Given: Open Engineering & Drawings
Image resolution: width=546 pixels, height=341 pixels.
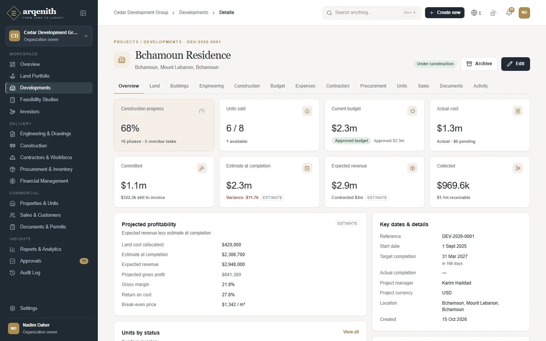Looking at the screenshot, I should pyautogui.click(x=49, y=133).
